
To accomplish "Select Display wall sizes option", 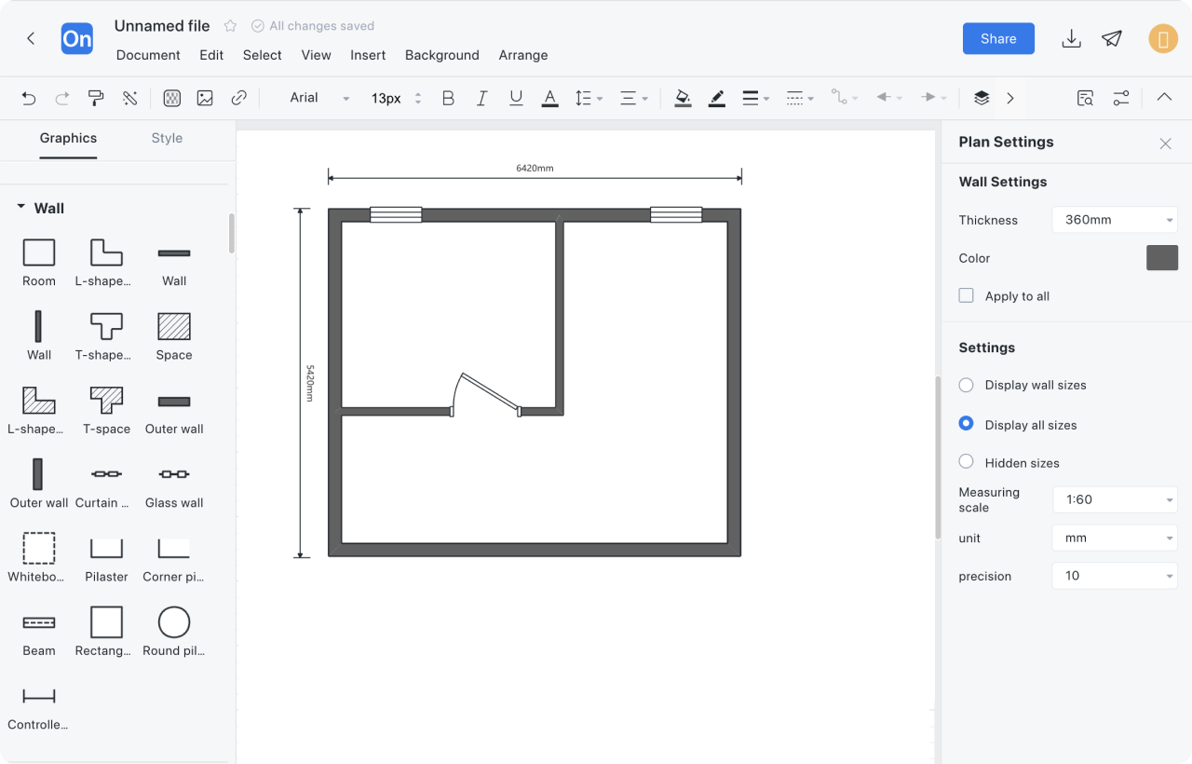I will pyautogui.click(x=967, y=385).
